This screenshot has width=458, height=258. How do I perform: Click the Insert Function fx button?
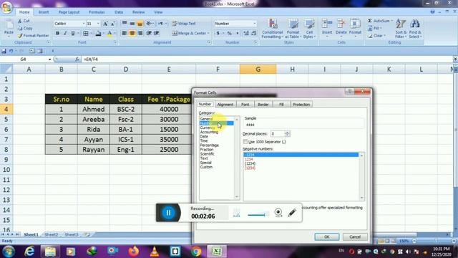pyautogui.click(x=77, y=59)
